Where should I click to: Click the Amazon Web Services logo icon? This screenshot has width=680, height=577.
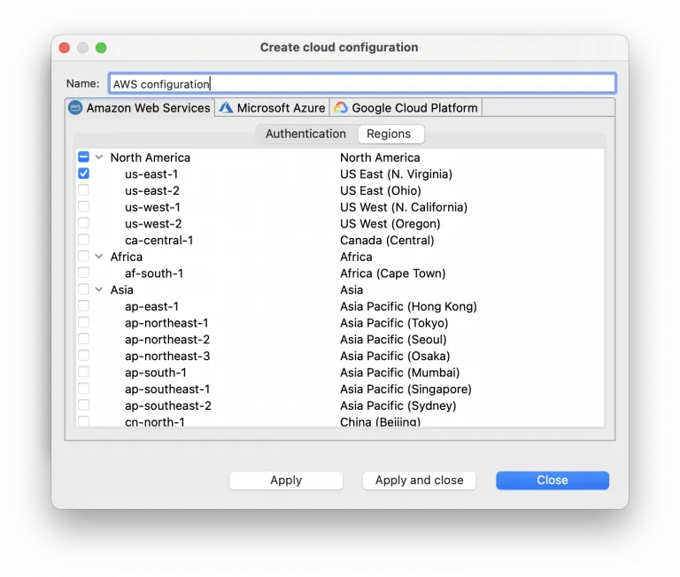point(75,107)
